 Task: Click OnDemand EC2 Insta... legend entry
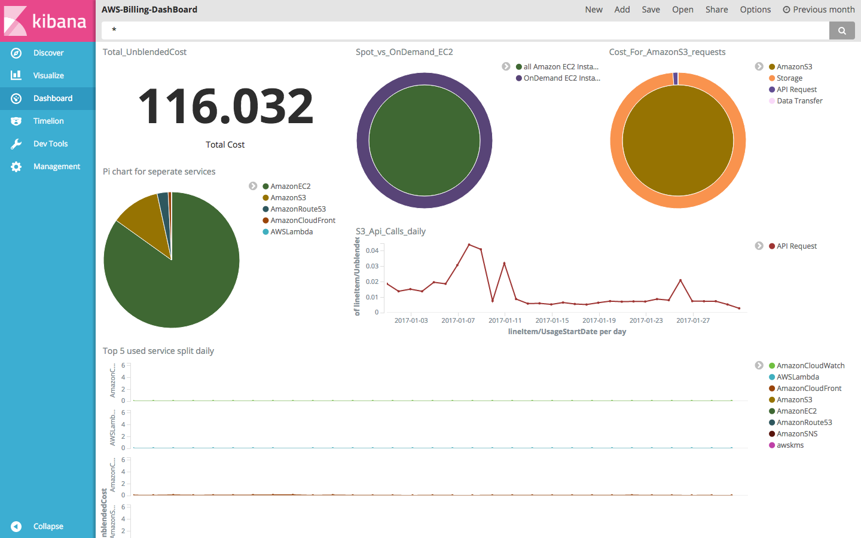point(558,78)
